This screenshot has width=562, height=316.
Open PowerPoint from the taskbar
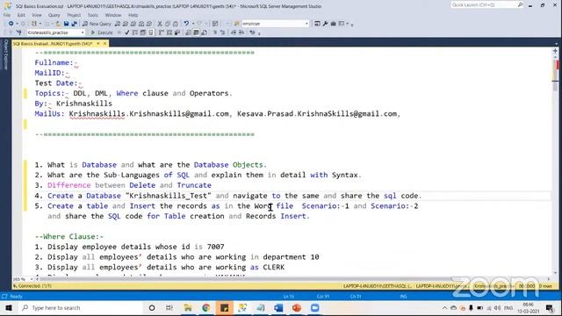(297, 308)
